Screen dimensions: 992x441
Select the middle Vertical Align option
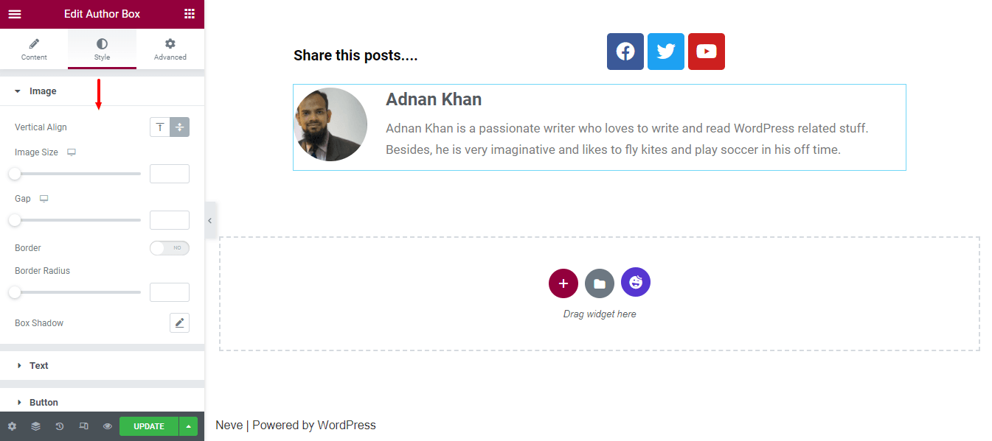pyautogui.click(x=180, y=127)
